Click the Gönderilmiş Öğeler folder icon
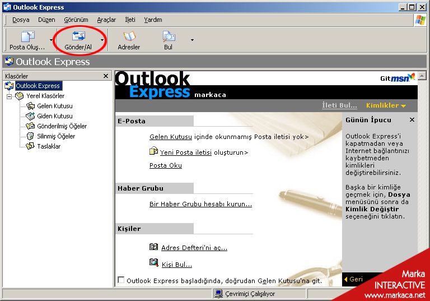 30,126
